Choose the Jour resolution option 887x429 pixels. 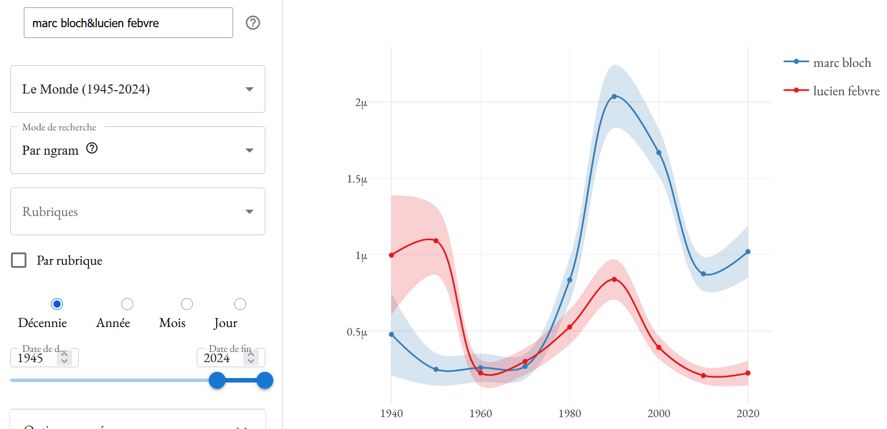click(x=240, y=304)
